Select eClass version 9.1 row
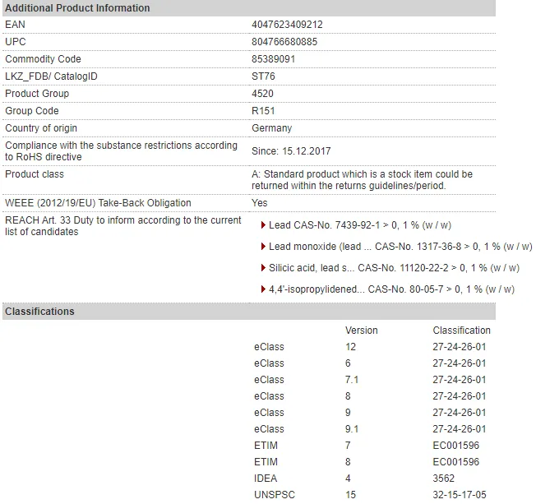Viewport: 536px width, 504px height. [x=370, y=429]
